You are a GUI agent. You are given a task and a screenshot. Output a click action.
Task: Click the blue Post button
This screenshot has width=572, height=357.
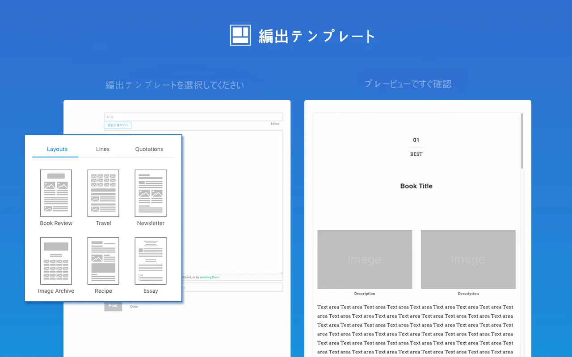tap(113, 306)
